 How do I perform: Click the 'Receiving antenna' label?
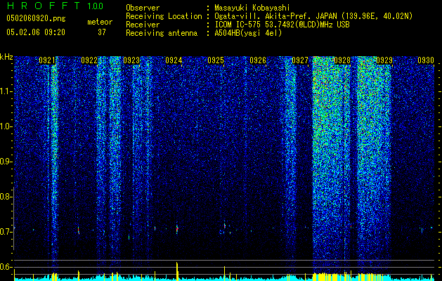pos(162,33)
